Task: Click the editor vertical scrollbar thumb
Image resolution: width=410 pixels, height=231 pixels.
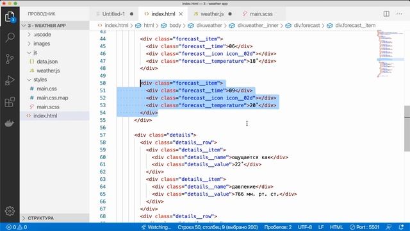Action: (407, 128)
